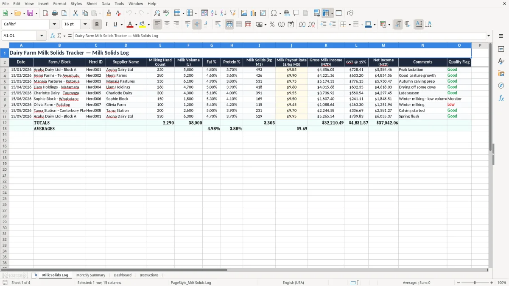This screenshot has height=286, width=509.
Task: Click row header 12
Action: tap(5, 122)
